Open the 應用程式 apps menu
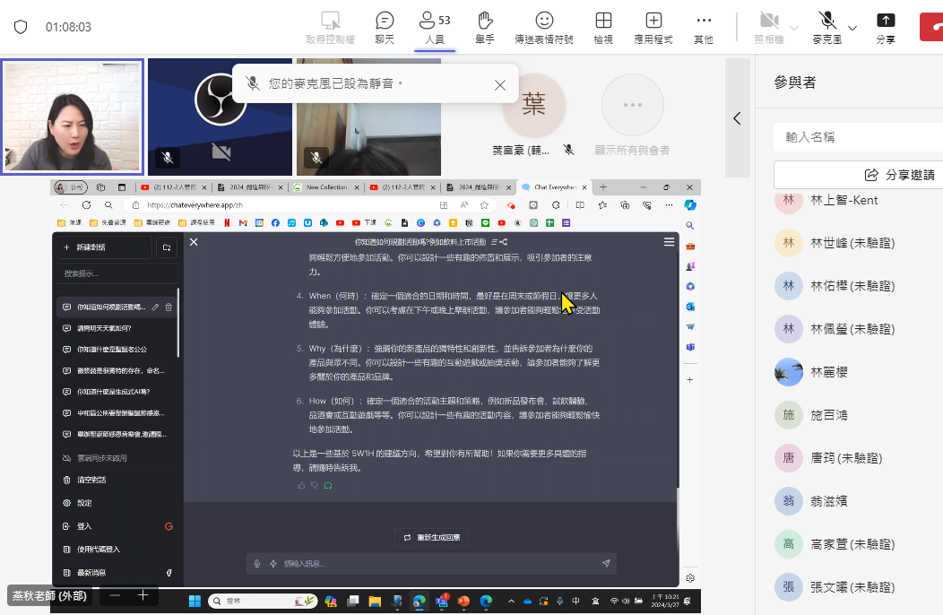The width and height of the screenshot is (943, 615). [x=653, y=28]
